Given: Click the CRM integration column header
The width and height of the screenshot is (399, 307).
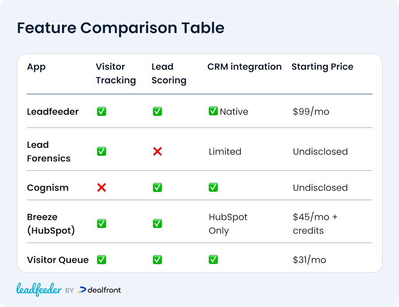Looking at the screenshot, I should click(245, 66).
